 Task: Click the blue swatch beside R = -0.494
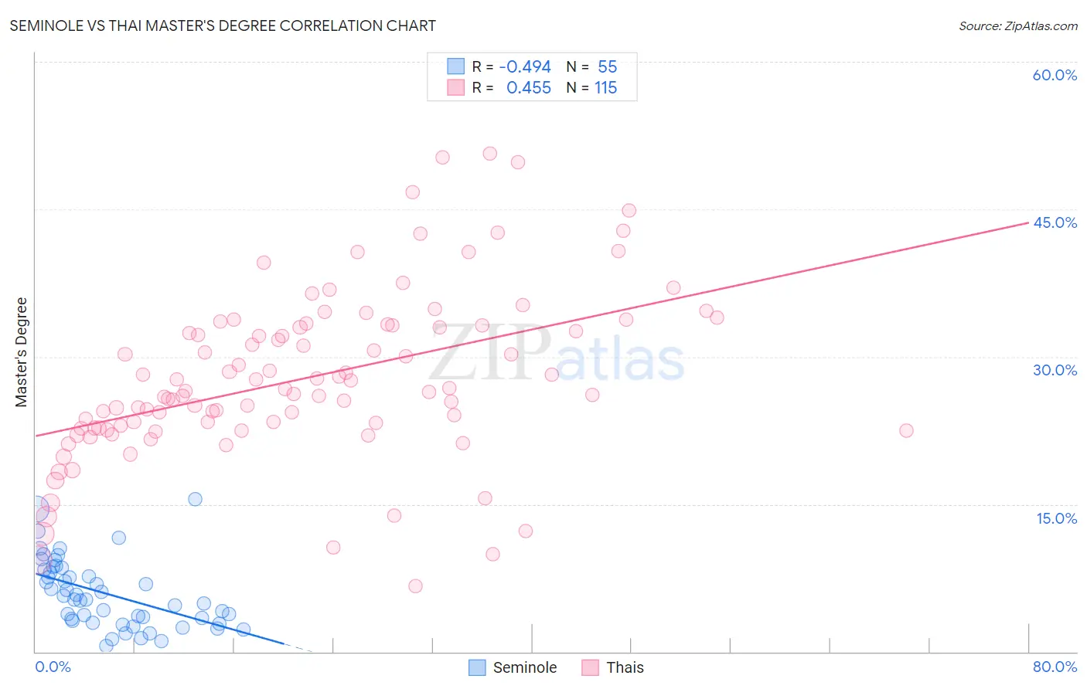(456, 66)
